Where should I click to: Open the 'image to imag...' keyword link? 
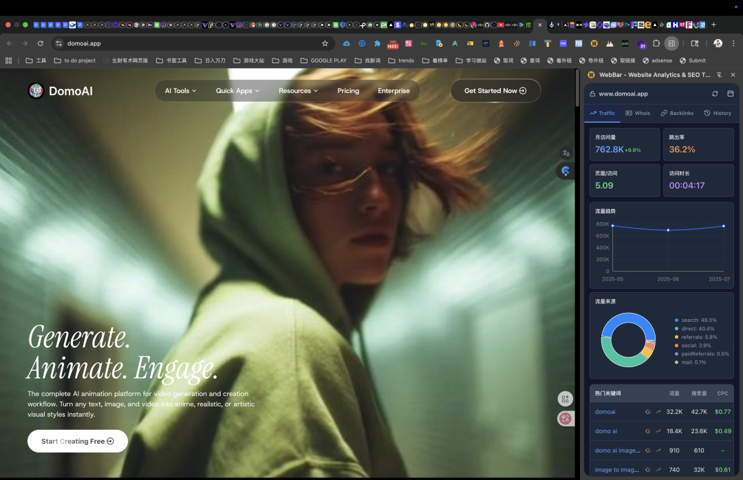[x=617, y=470]
